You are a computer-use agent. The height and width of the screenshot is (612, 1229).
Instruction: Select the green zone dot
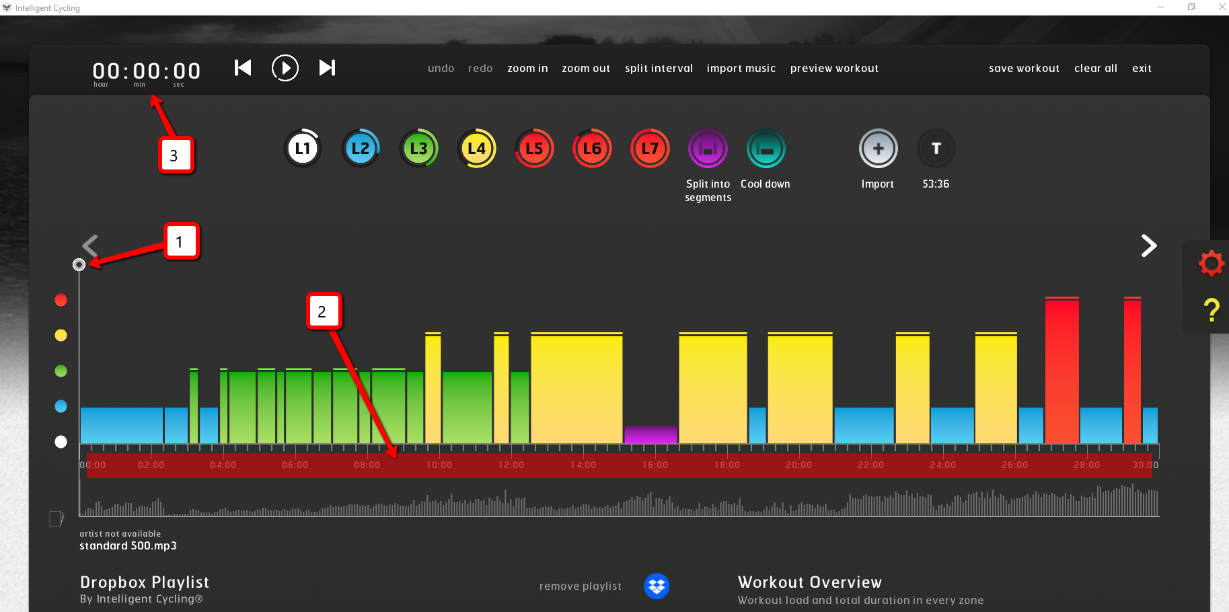61,371
